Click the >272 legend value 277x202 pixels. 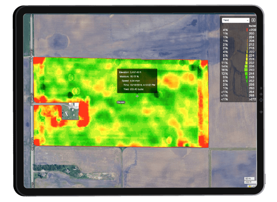tap(252, 99)
